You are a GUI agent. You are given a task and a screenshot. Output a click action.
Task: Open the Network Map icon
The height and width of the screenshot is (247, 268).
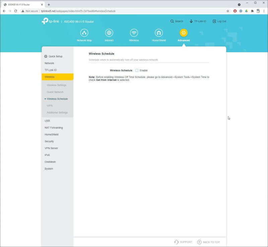click(x=84, y=32)
